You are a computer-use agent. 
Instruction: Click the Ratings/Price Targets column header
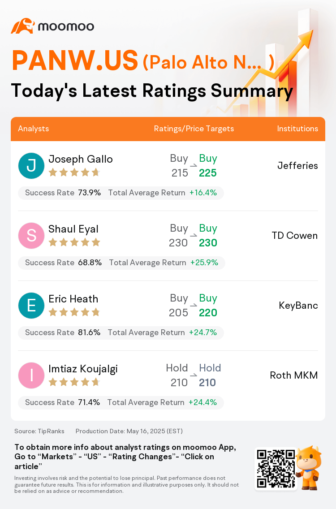pyautogui.click(x=194, y=129)
